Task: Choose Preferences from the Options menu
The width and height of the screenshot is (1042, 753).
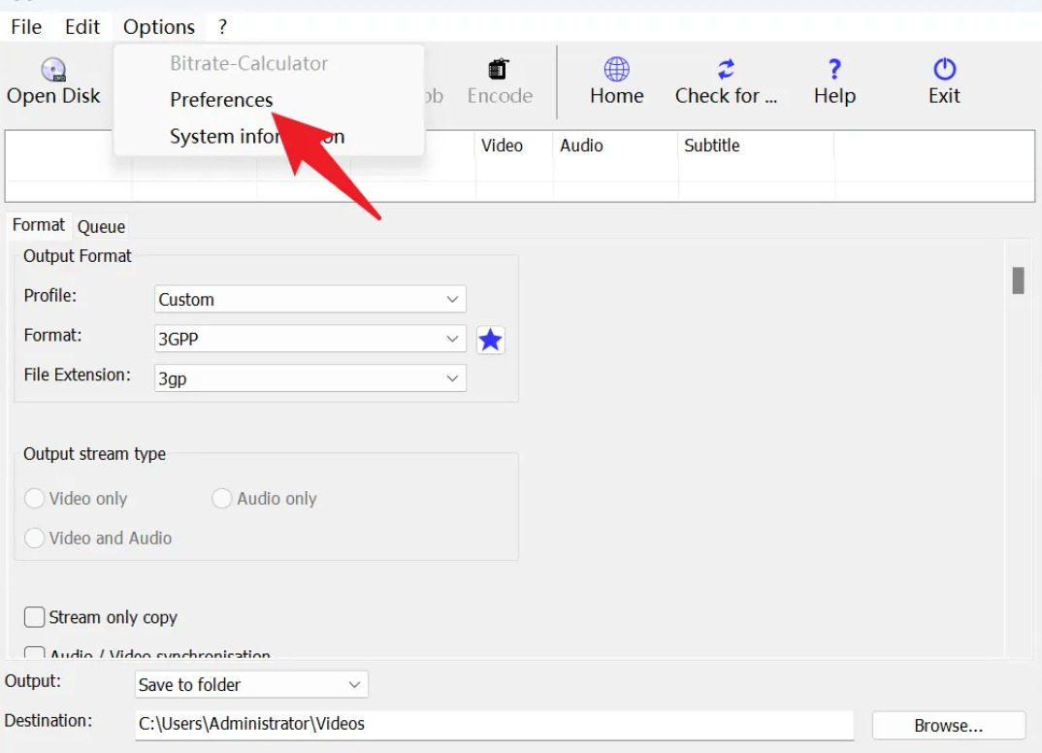Action: [221, 100]
